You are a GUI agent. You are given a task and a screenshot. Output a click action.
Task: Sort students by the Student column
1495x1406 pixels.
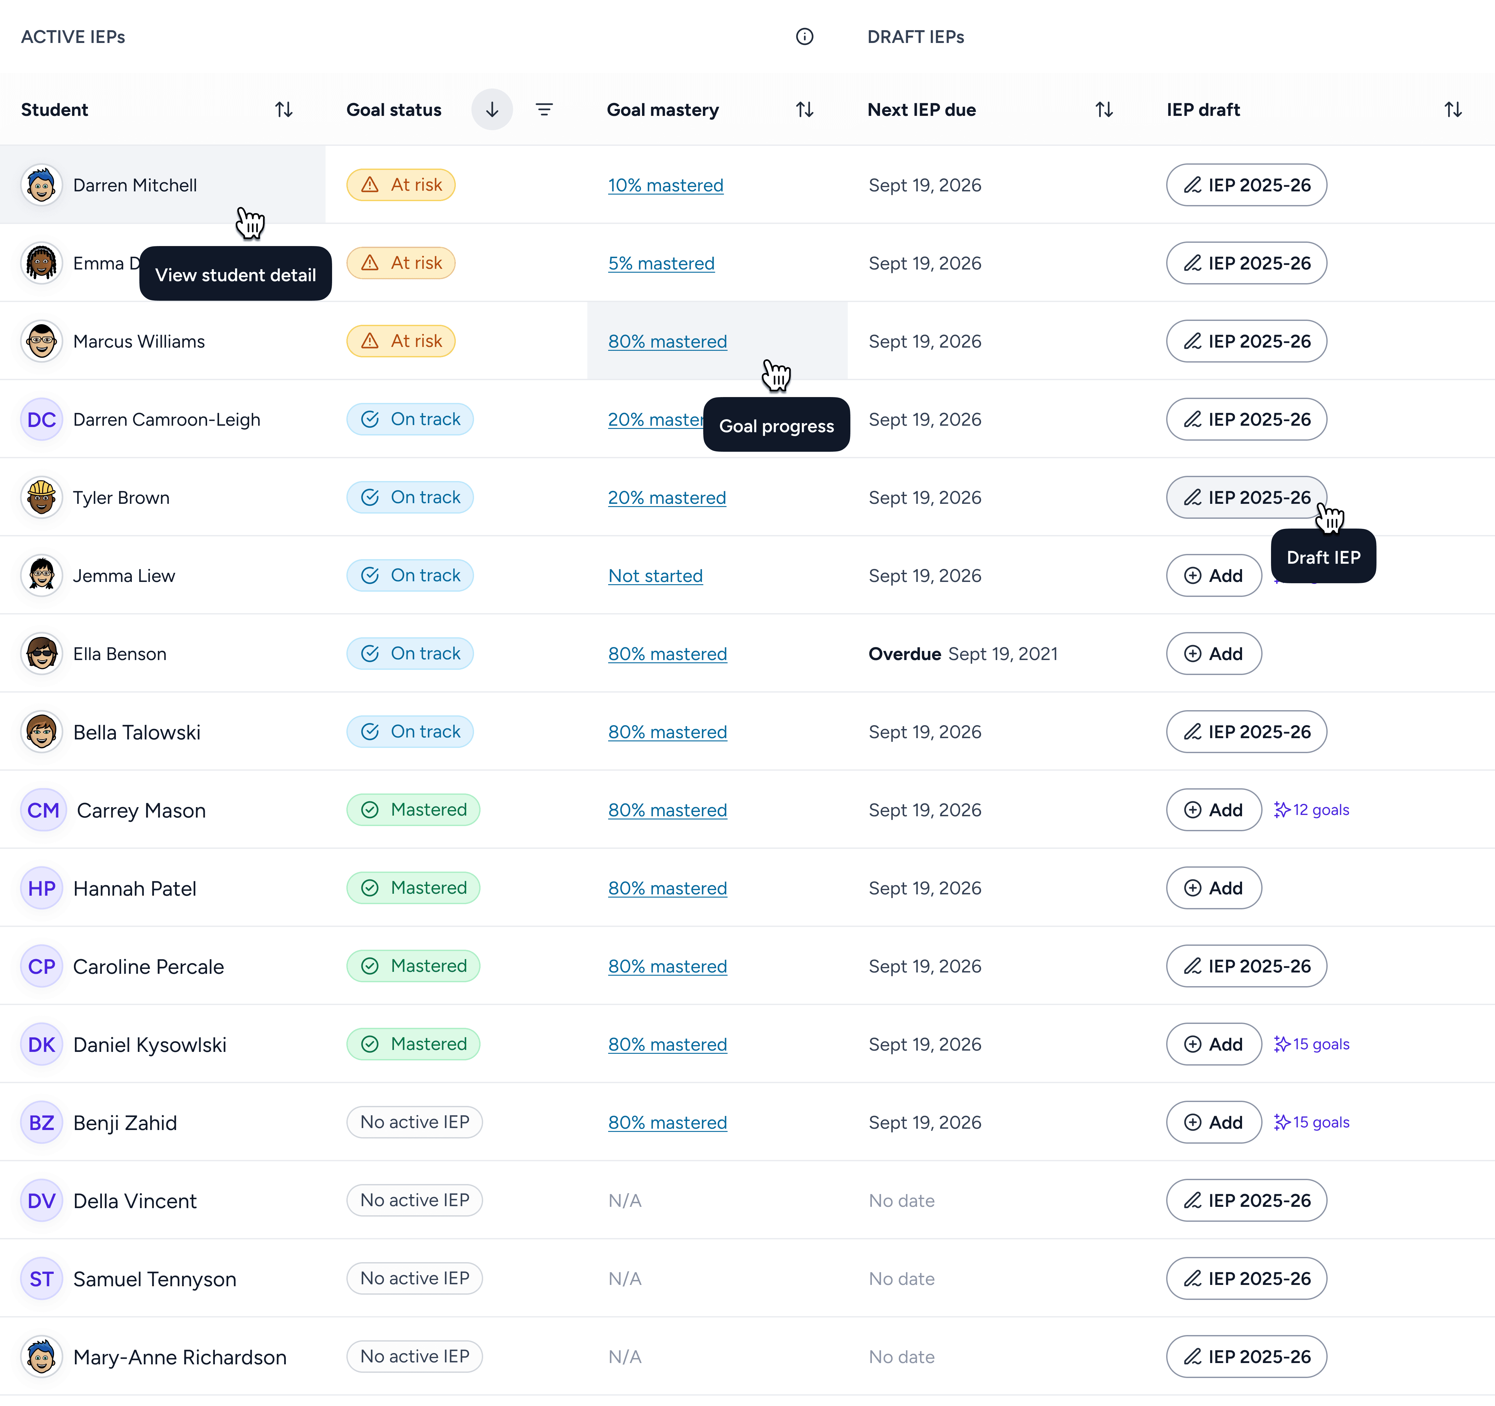[284, 110]
